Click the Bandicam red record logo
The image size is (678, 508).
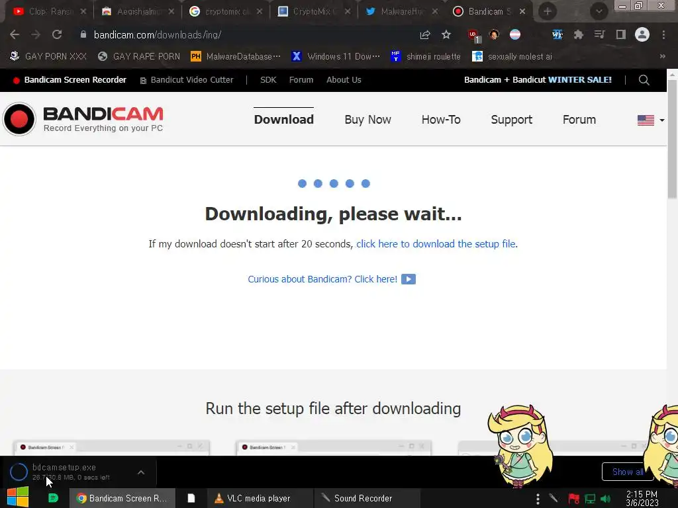(x=19, y=119)
